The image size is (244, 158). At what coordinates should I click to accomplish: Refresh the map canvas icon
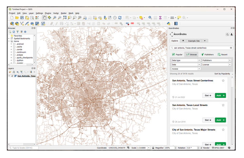[120, 18]
